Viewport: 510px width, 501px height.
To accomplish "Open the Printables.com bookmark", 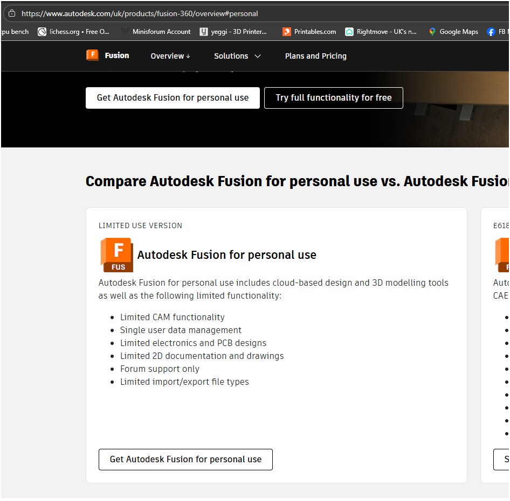I will tap(309, 32).
